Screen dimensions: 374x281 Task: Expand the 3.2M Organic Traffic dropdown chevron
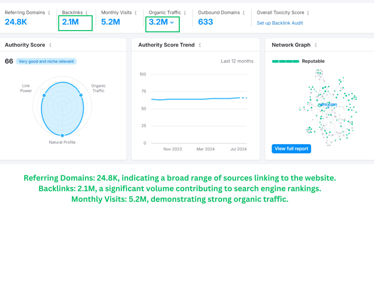172,22
